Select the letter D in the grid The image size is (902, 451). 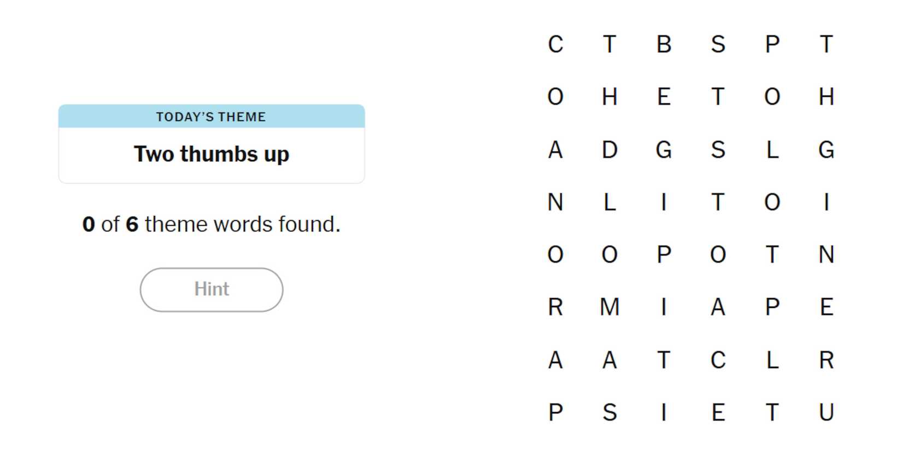(x=610, y=149)
